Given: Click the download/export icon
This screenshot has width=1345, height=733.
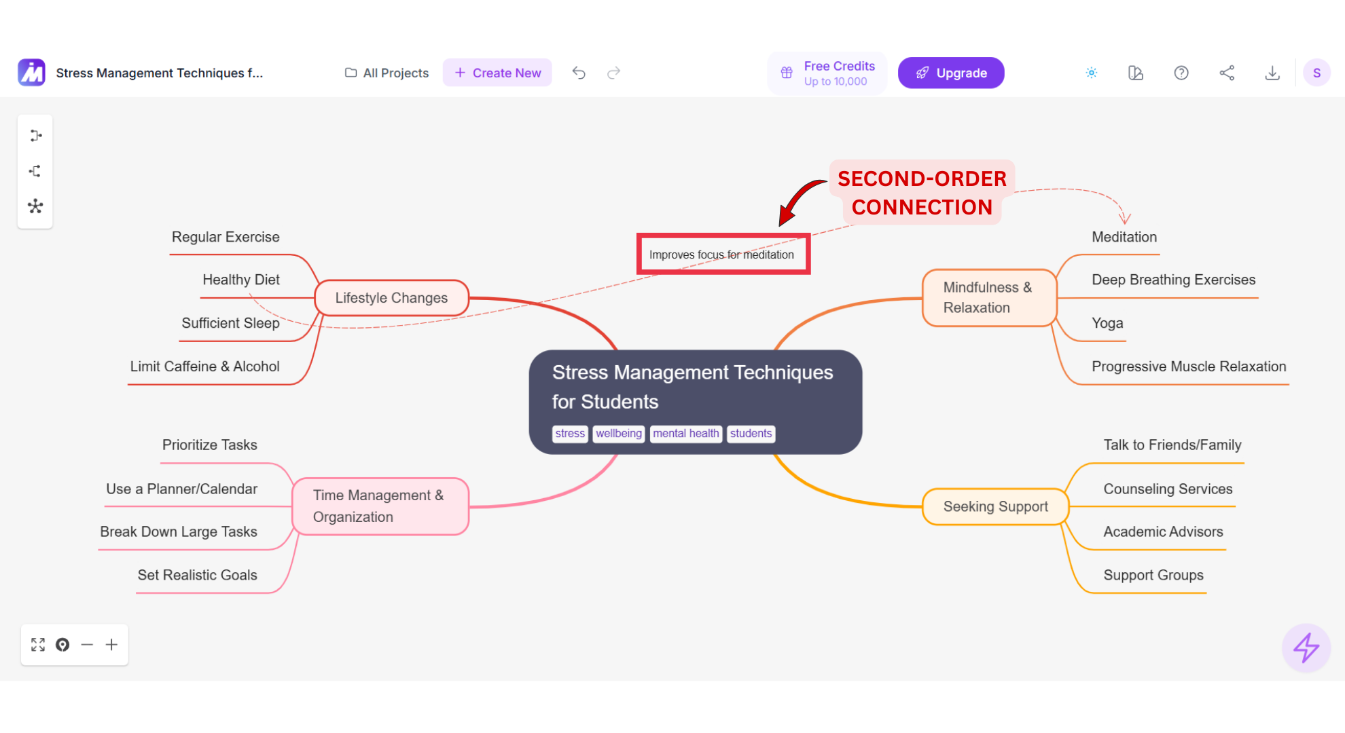Looking at the screenshot, I should pyautogui.click(x=1272, y=73).
